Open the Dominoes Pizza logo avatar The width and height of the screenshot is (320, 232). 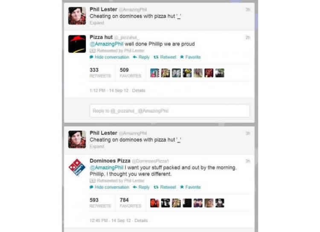coord(77,167)
